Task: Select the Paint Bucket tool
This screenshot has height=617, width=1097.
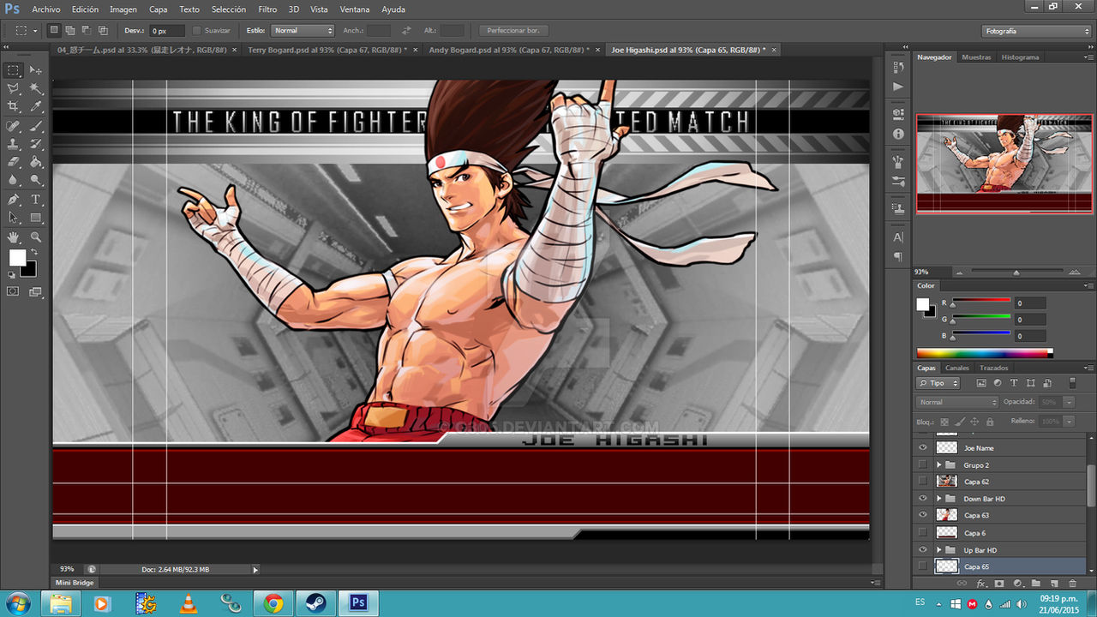Action: click(x=36, y=162)
